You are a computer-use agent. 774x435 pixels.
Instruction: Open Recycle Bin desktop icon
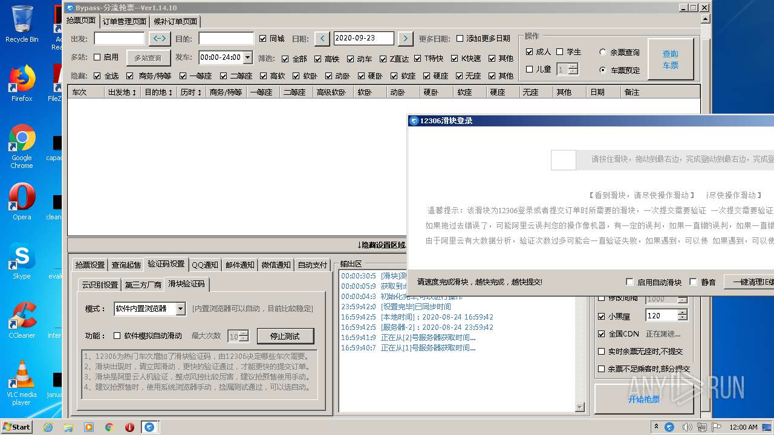pyautogui.click(x=22, y=24)
